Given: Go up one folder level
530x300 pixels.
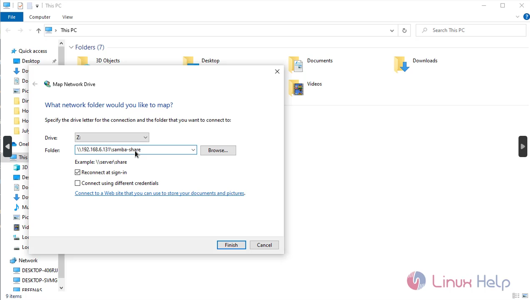Looking at the screenshot, I should click(39, 31).
